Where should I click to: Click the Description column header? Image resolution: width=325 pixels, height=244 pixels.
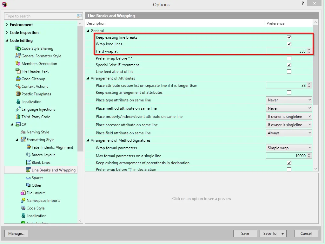[x=175, y=23]
